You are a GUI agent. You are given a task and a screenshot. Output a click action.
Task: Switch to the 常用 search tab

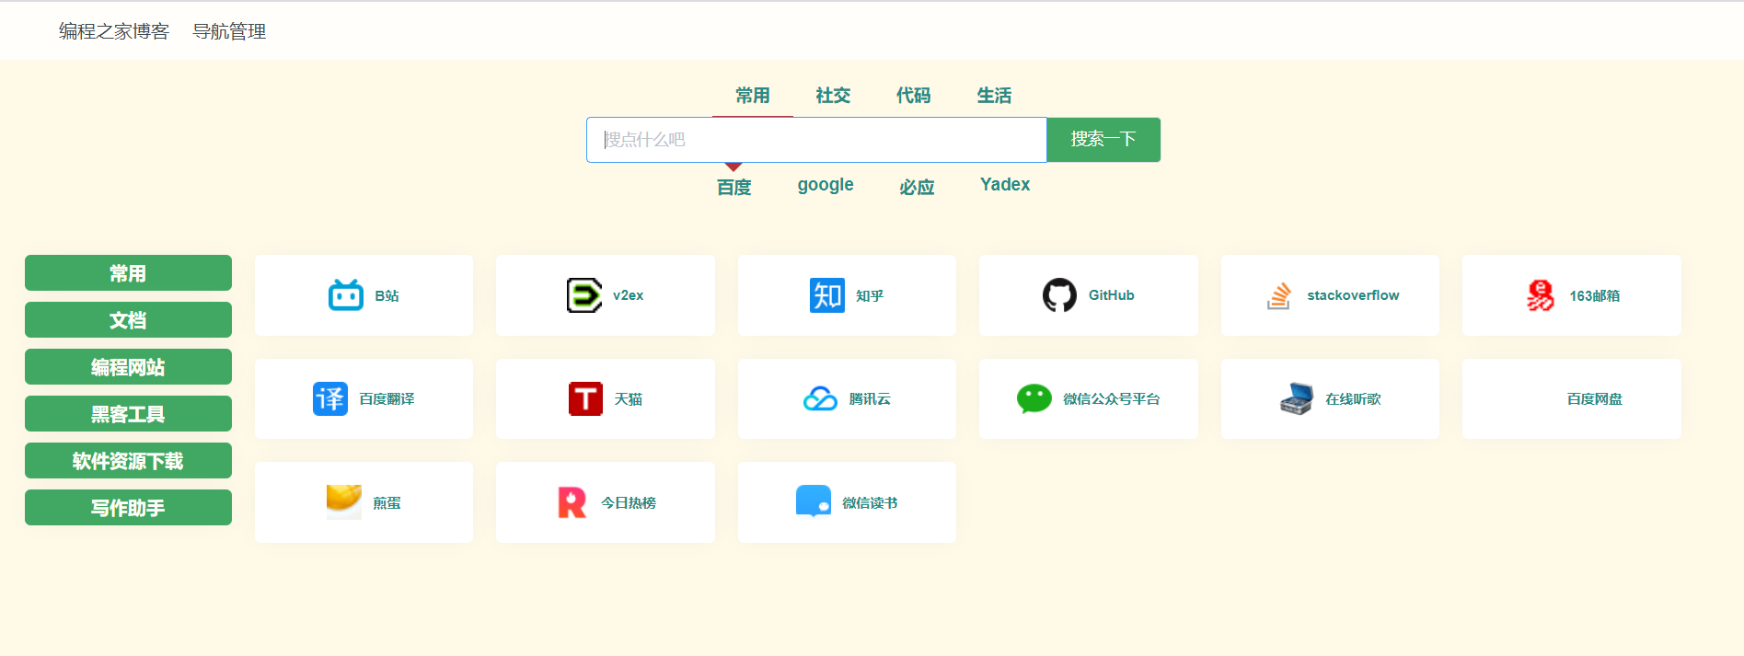point(753,96)
